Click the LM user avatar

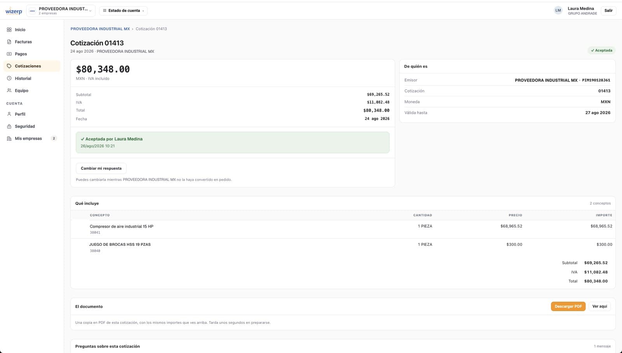[x=558, y=10]
